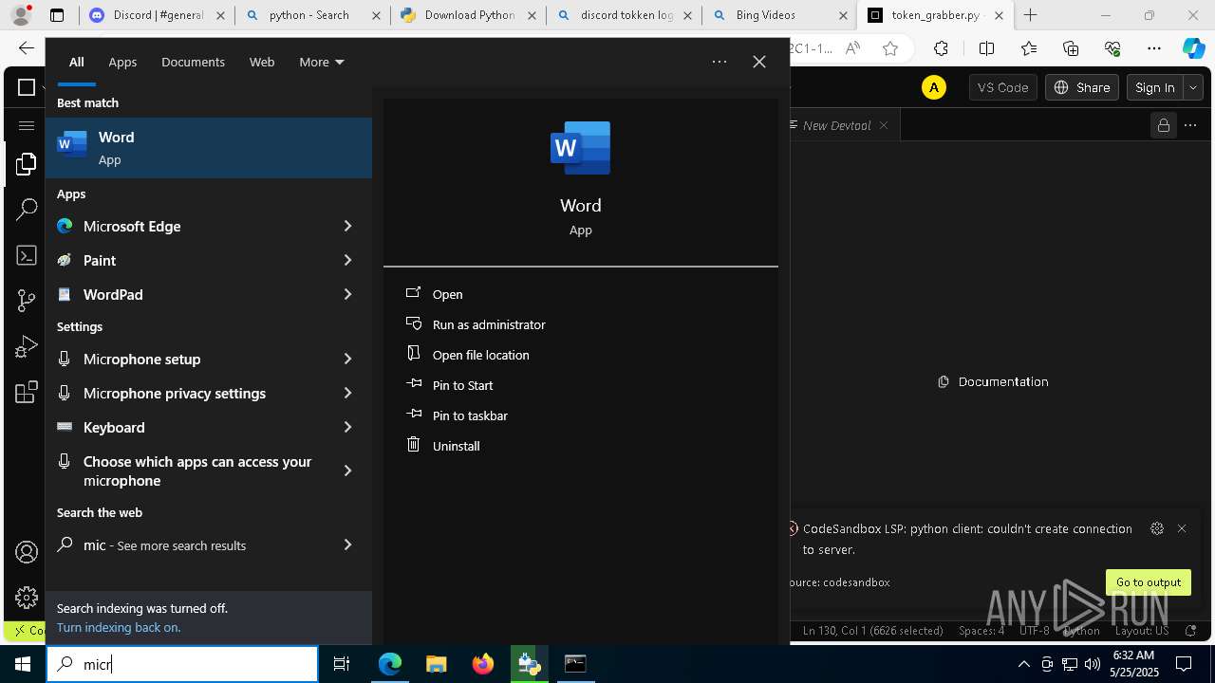Open the Edge Copilot icon
The image size is (1215, 683).
(1193, 48)
